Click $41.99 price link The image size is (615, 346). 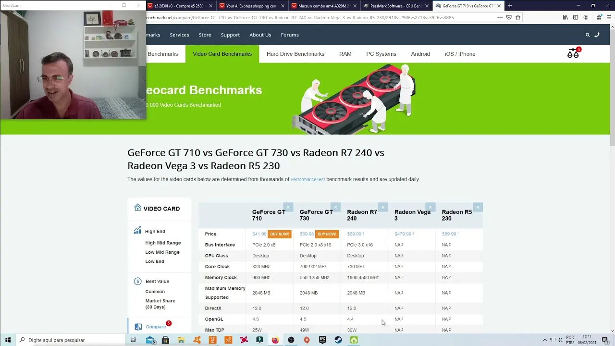(x=259, y=234)
